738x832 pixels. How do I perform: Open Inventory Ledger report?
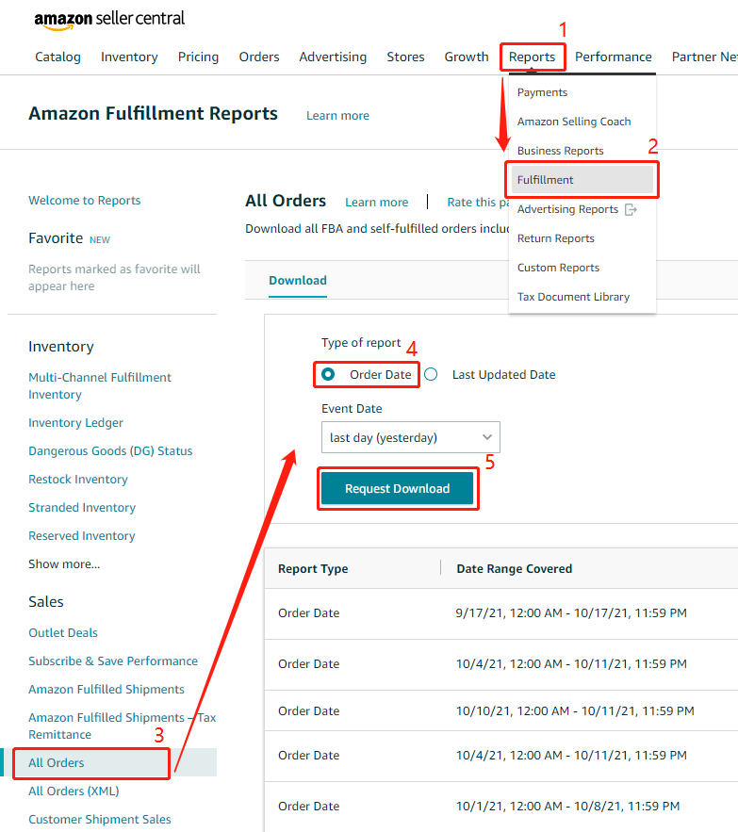[x=76, y=422]
